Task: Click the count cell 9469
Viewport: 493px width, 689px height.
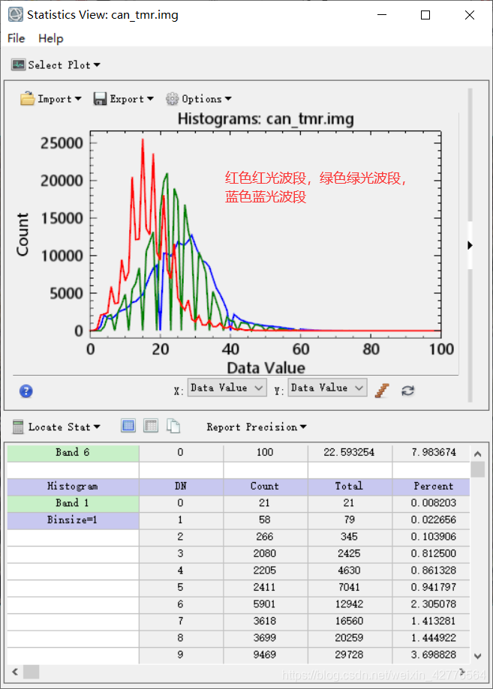Action: tap(265, 655)
